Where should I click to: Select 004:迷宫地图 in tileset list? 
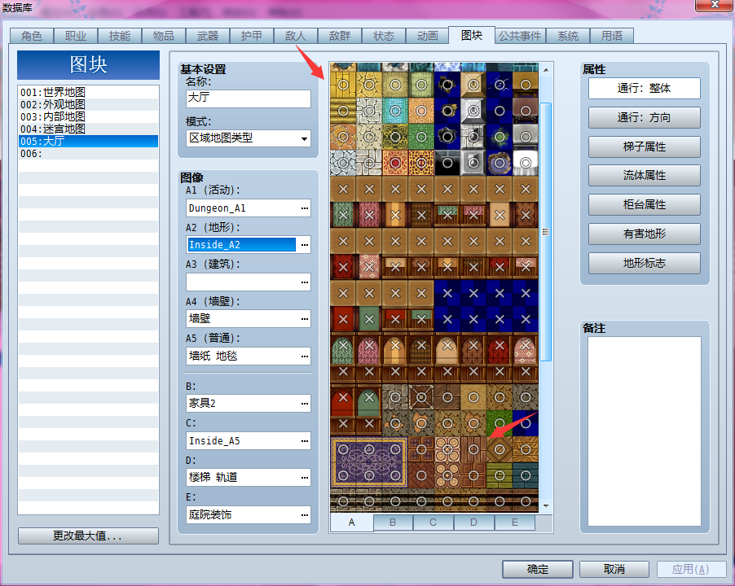tap(88, 129)
